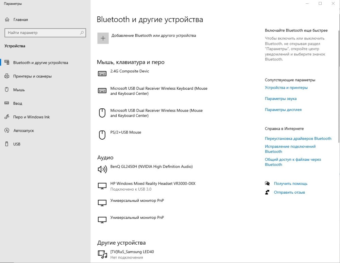Click the Найти параметр search field

click(x=45, y=33)
